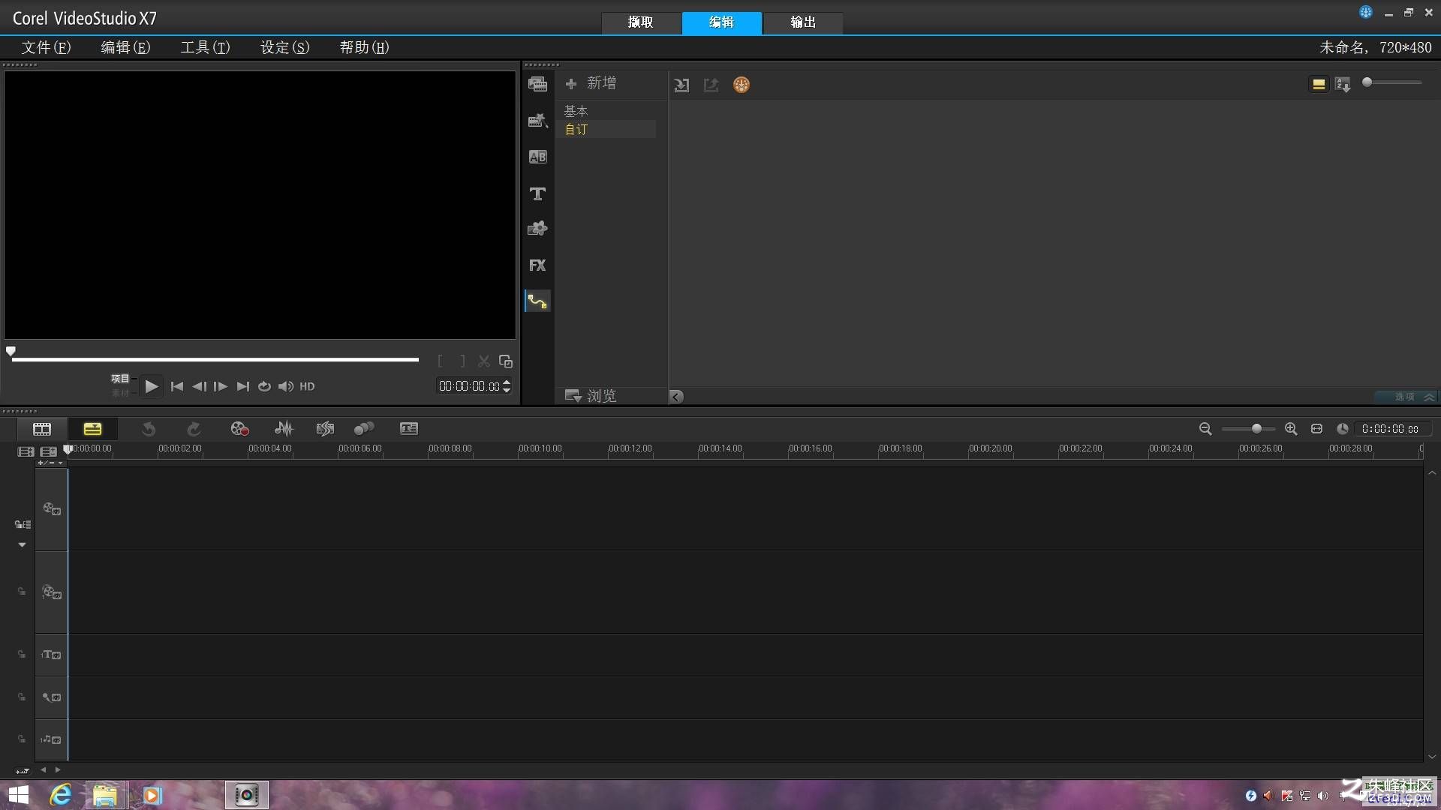Open the Sound Mixer tool
Image resolution: width=1441 pixels, height=810 pixels.
(284, 428)
